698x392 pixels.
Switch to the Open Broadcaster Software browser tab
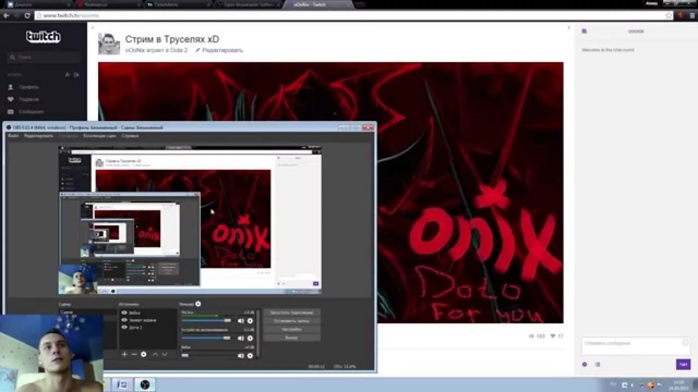(248, 4)
